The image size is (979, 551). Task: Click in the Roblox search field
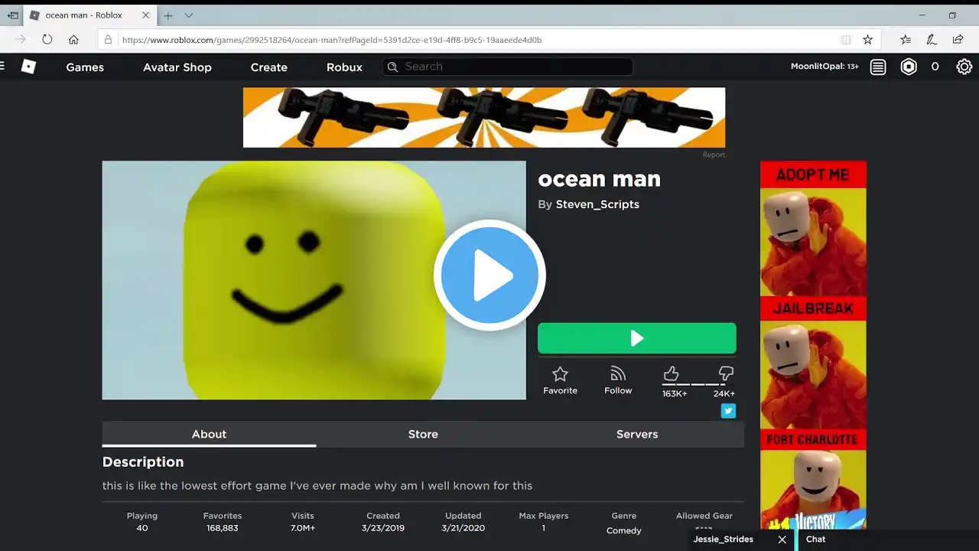(508, 67)
